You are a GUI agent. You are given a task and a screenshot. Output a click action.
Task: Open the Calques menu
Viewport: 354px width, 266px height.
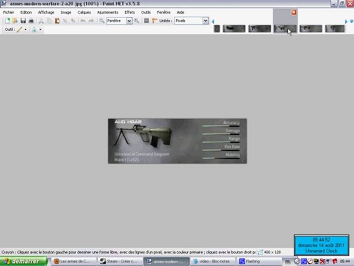pos(84,12)
